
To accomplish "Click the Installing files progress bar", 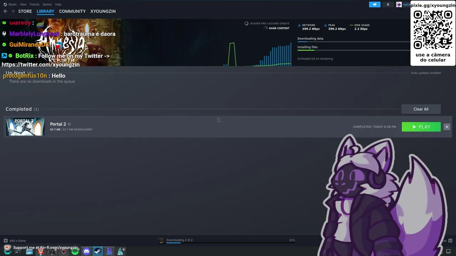I will coord(354,50).
